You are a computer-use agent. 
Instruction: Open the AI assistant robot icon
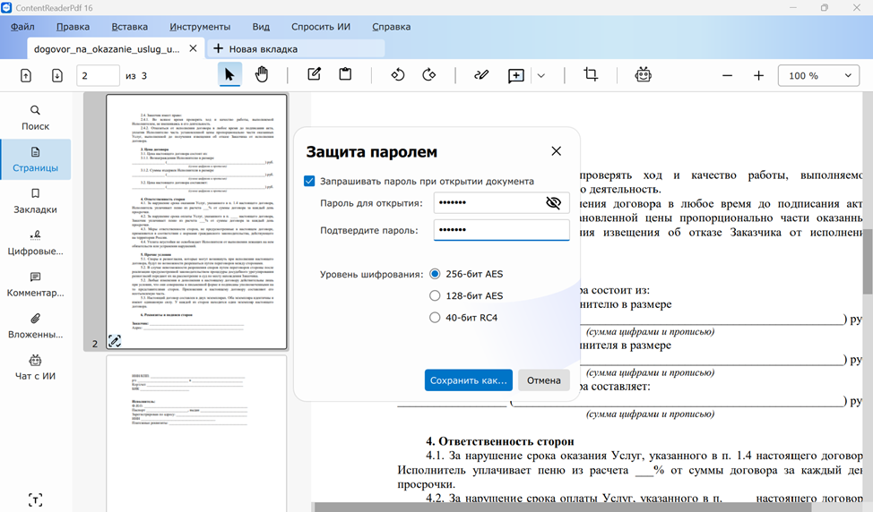[x=643, y=75]
